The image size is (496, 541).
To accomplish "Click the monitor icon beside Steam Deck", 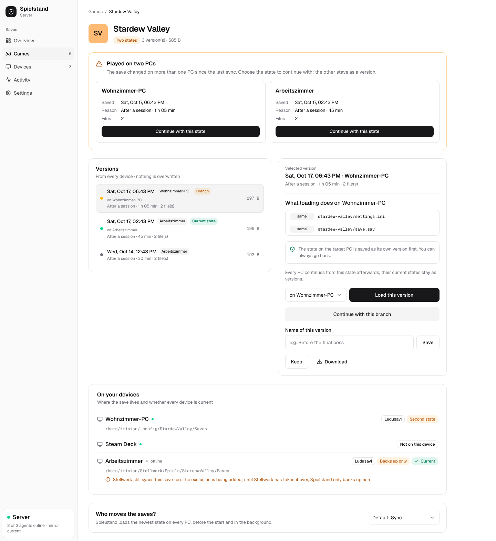I will [100, 444].
